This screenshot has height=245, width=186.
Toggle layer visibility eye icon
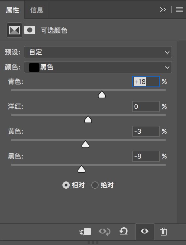click(x=145, y=231)
